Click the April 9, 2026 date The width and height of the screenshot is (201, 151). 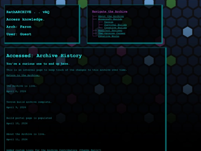coord(16,107)
